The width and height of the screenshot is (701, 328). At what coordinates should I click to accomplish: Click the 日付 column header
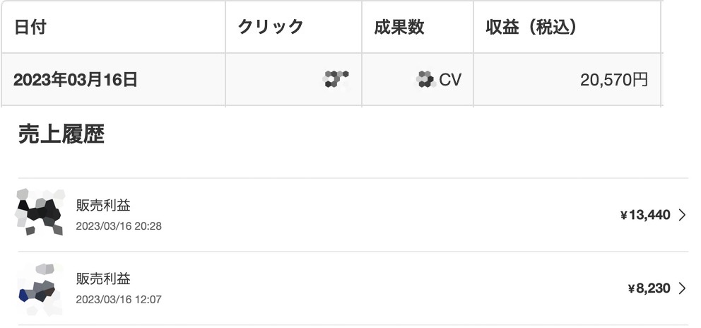pos(114,27)
